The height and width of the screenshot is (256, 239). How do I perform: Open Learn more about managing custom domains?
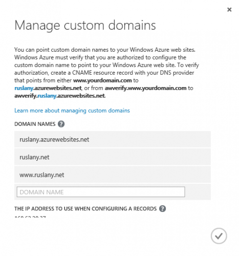[x=72, y=111]
